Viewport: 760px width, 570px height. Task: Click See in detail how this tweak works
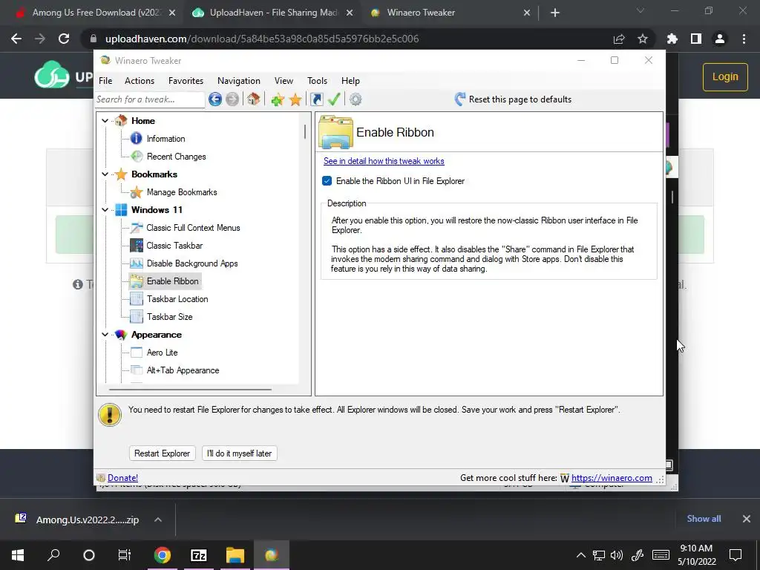384,161
